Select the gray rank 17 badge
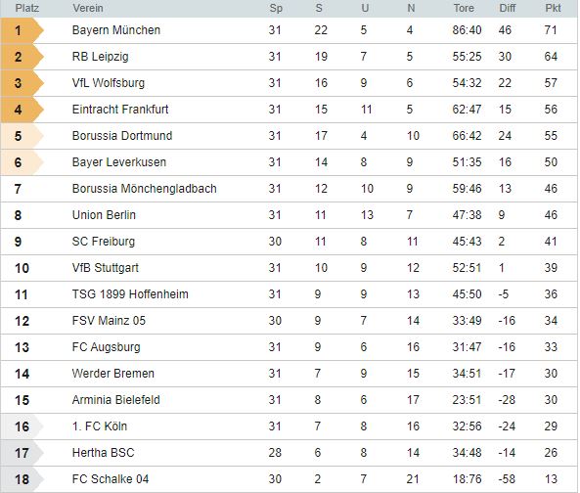Screen dimensions: 580x493 [x=22, y=453]
